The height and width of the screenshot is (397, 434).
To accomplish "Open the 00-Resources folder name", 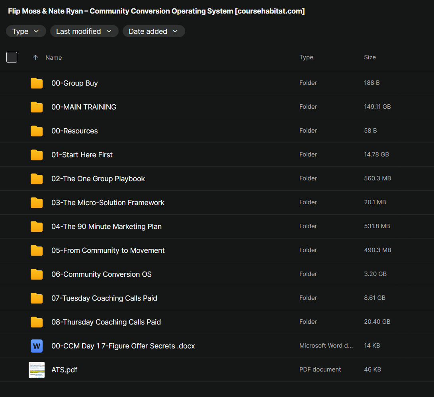I will pyautogui.click(x=74, y=131).
